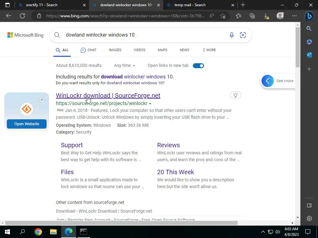Viewport: 318px width, 238px height.
Task: Toggle the sidebar panel layout icon
Action: pyautogui.click(x=309, y=205)
